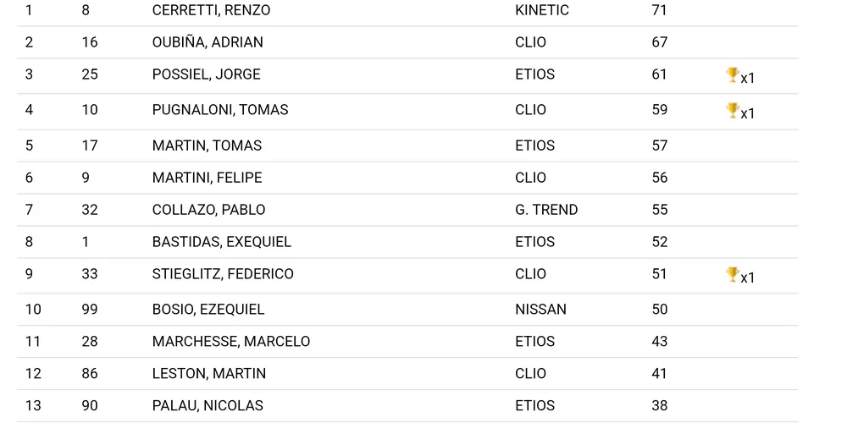The height and width of the screenshot is (423, 847).
Task: Click on MARCHESSE, MARCELO name
Action: (231, 342)
